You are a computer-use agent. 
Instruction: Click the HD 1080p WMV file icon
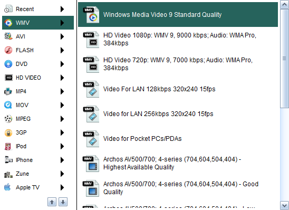click(x=91, y=40)
